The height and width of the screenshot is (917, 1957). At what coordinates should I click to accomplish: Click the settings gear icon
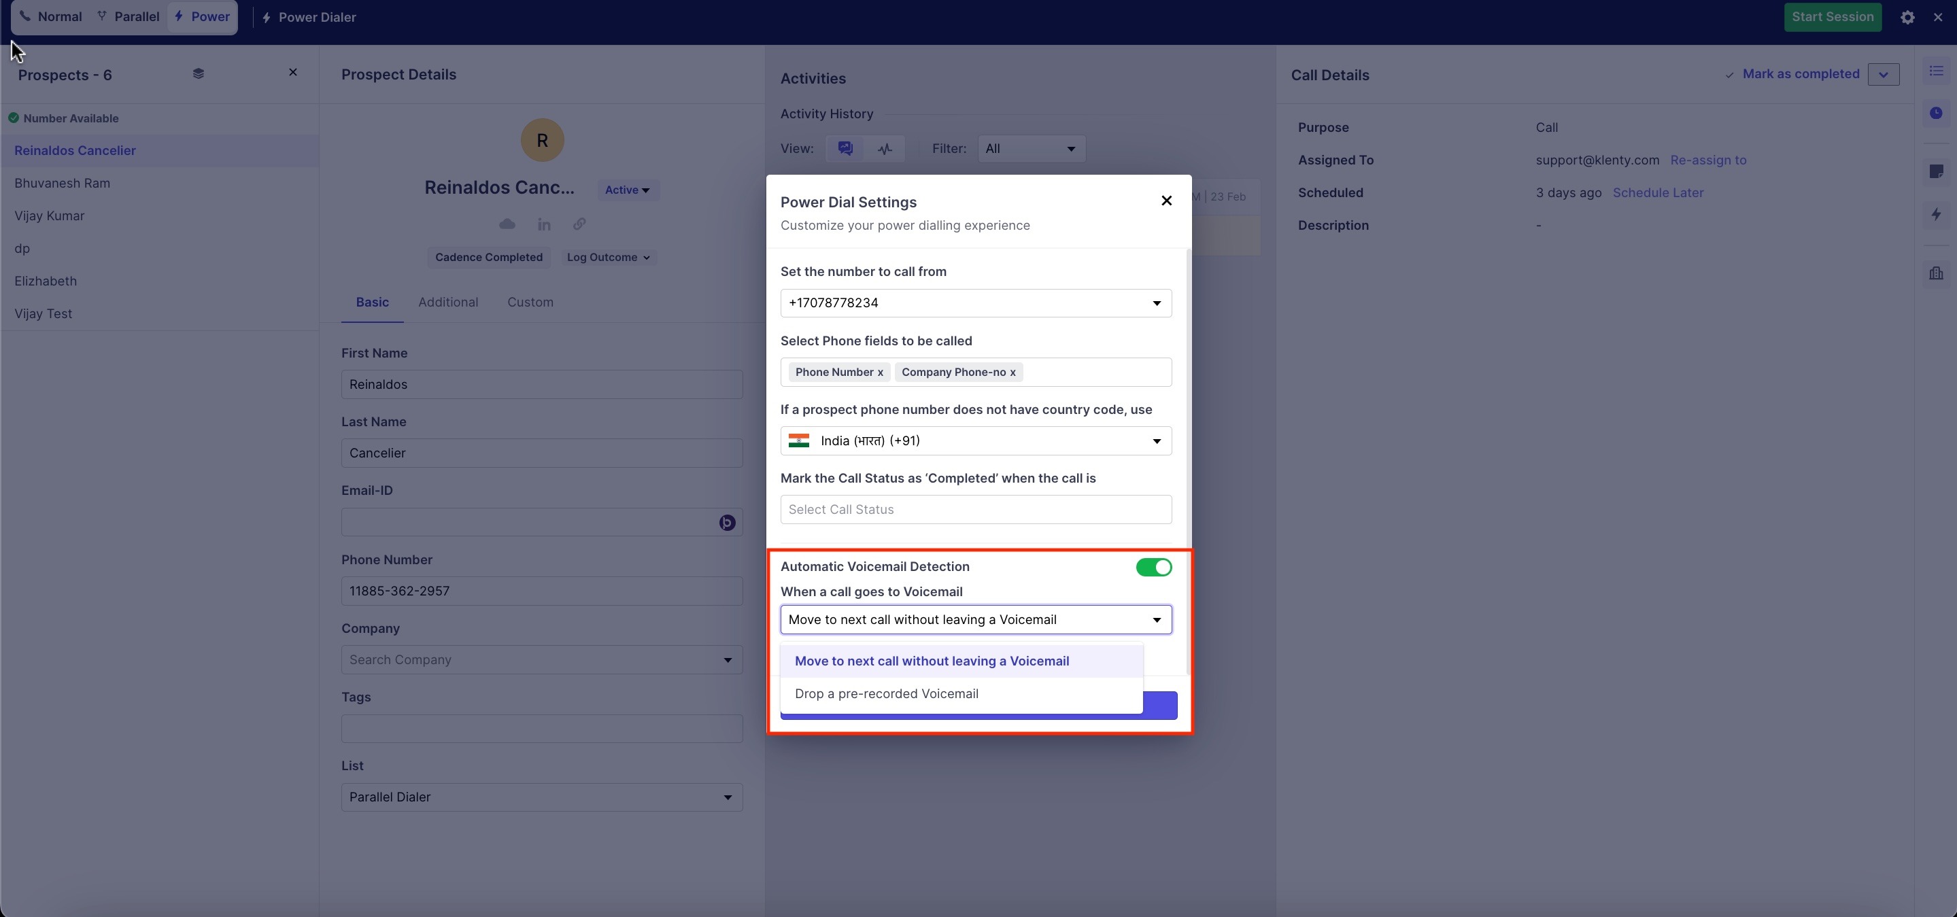(x=1907, y=18)
